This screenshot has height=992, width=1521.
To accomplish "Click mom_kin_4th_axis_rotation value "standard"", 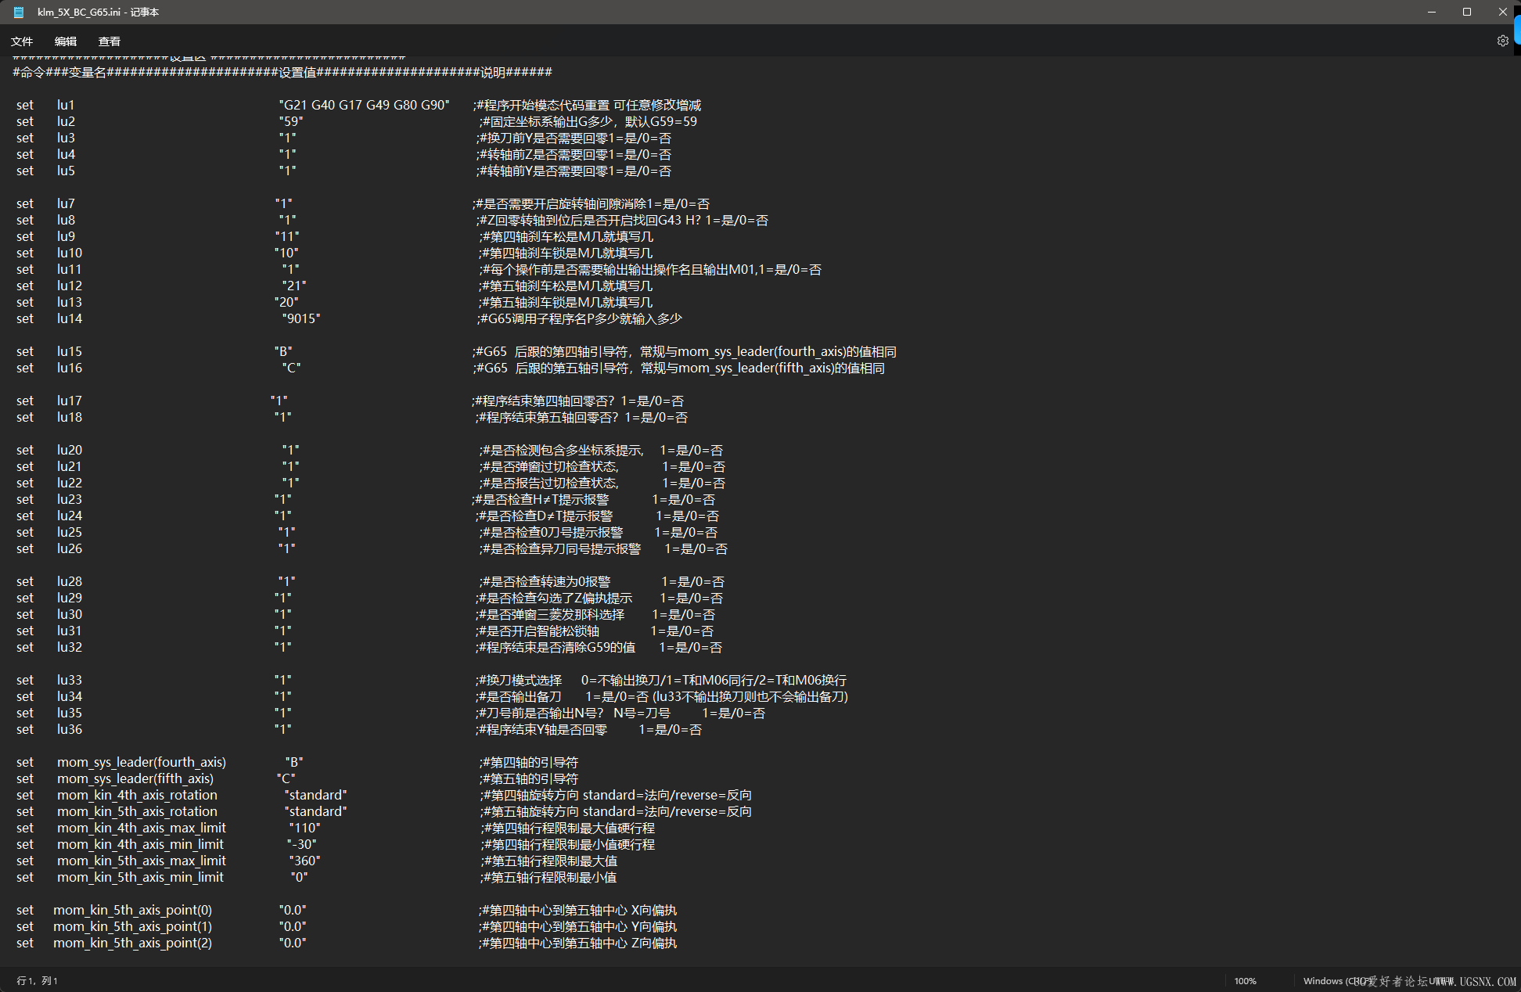I will tap(315, 795).
